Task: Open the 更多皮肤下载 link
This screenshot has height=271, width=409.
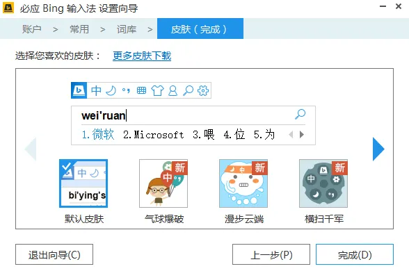Action: point(142,56)
